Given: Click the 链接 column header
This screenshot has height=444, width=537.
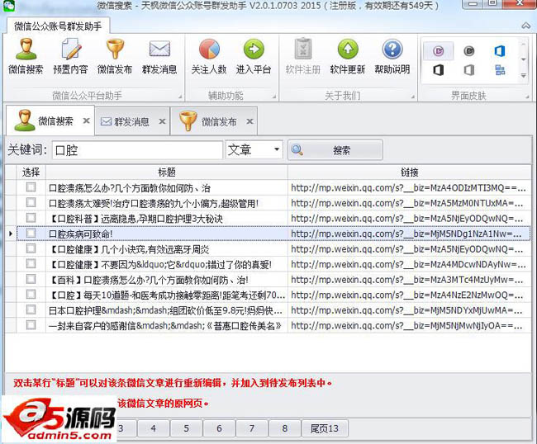Looking at the screenshot, I should pyautogui.click(x=409, y=172).
